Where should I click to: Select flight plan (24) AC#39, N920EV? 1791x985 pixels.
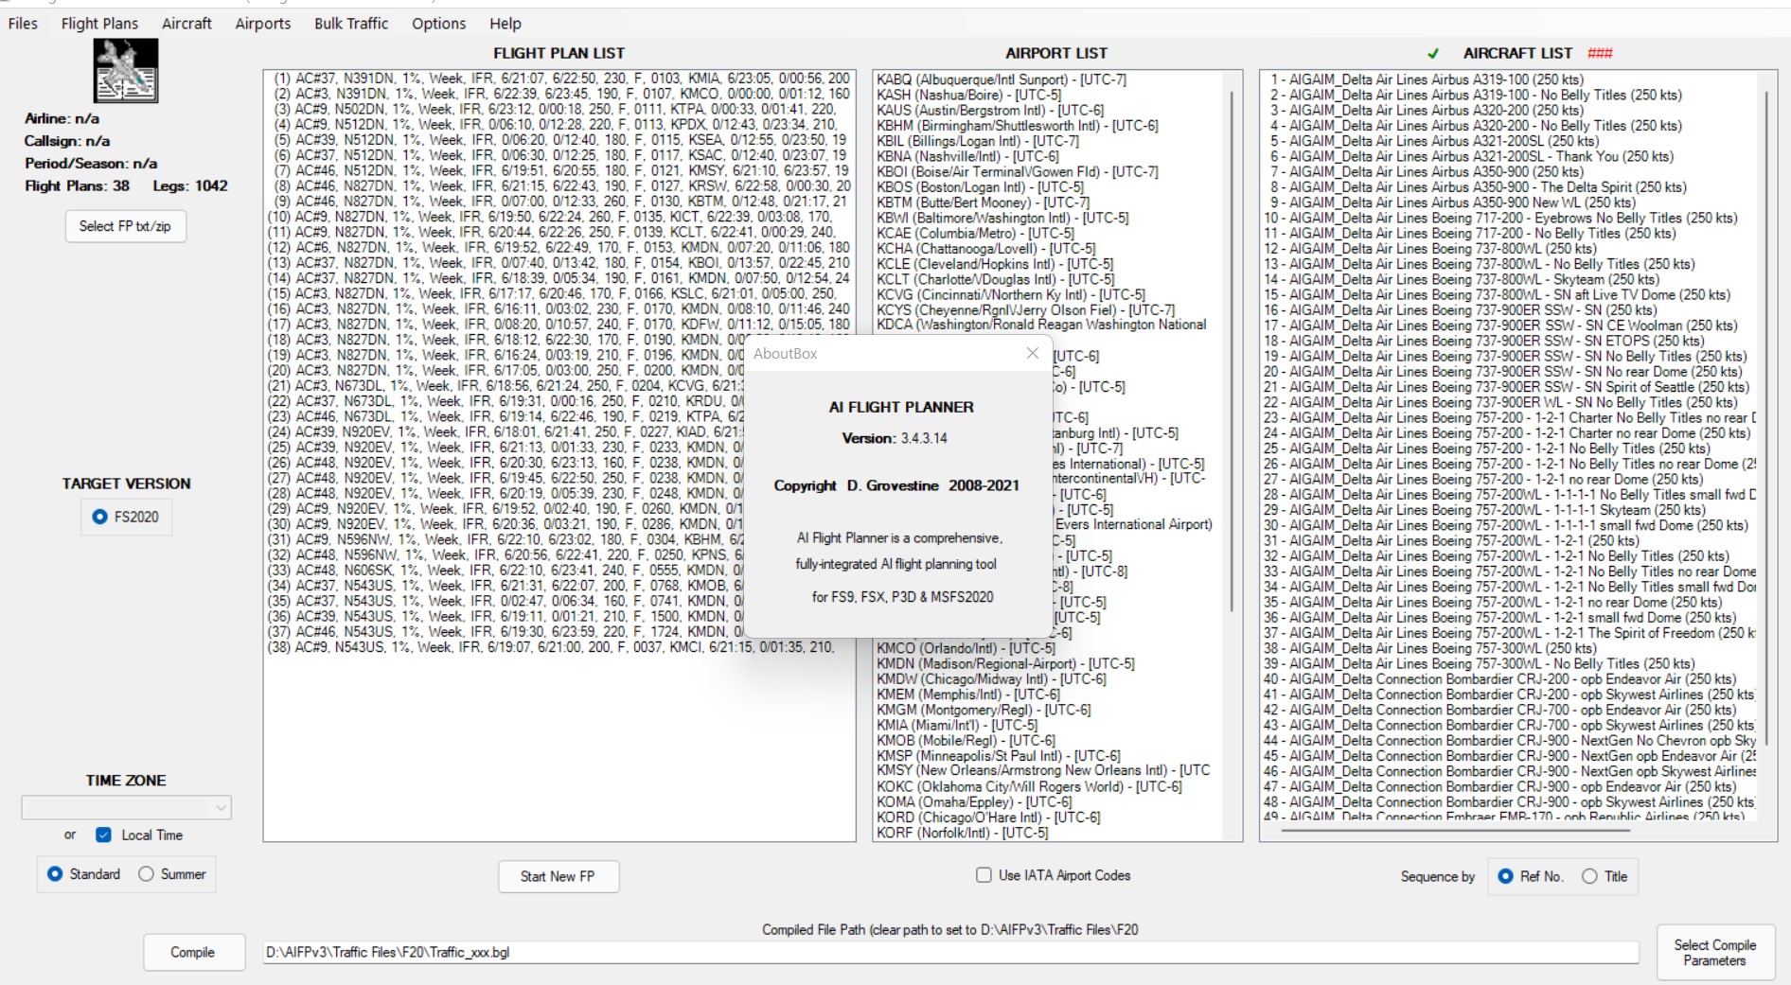[507, 431]
